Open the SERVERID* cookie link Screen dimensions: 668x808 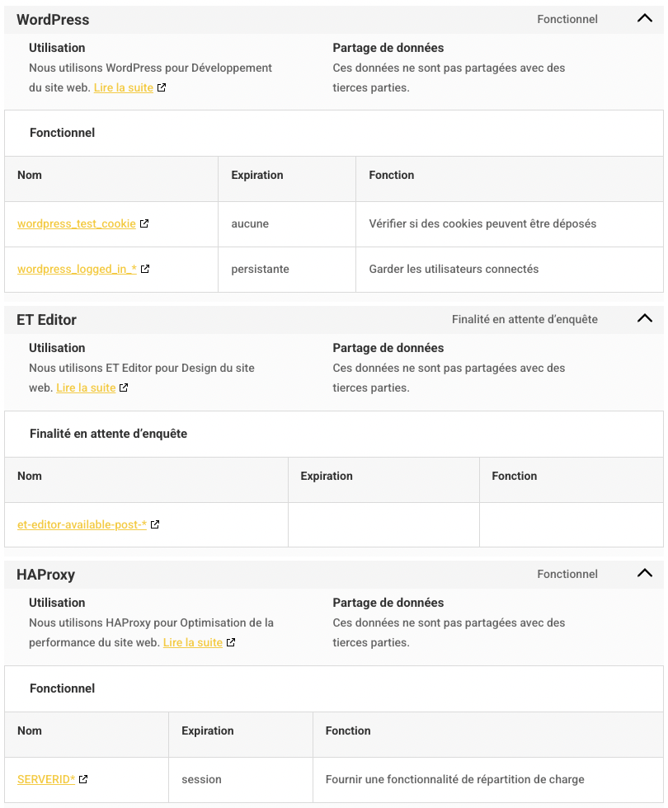46,779
